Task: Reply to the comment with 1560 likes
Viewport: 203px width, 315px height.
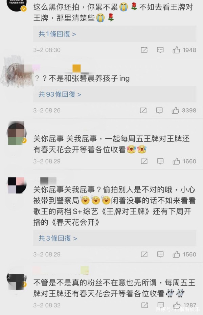Action: pyautogui.click(x=160, y=254)
